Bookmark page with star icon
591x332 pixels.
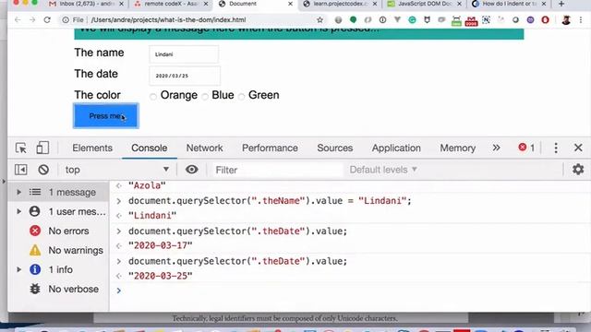[320, 20]
